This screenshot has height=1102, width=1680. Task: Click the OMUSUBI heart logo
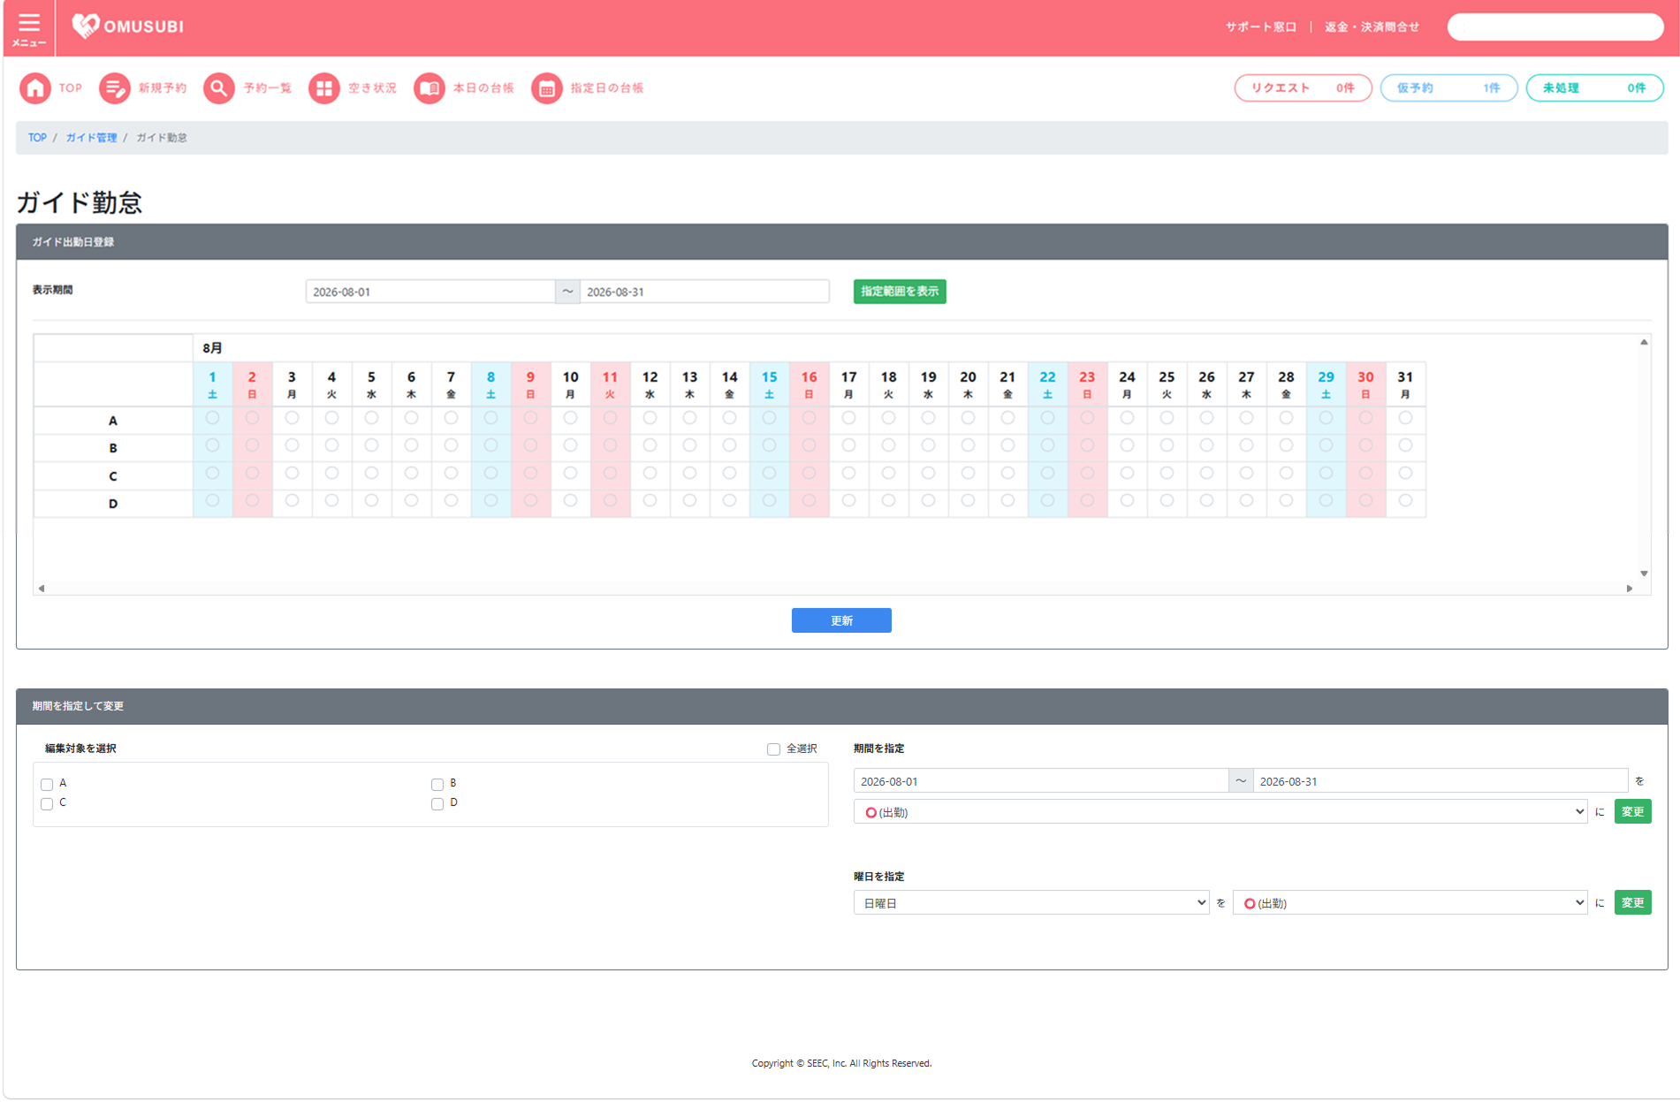coord(85,27)
